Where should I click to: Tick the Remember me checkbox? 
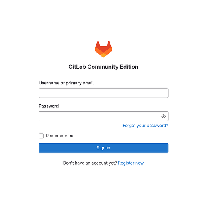[41, 136]
